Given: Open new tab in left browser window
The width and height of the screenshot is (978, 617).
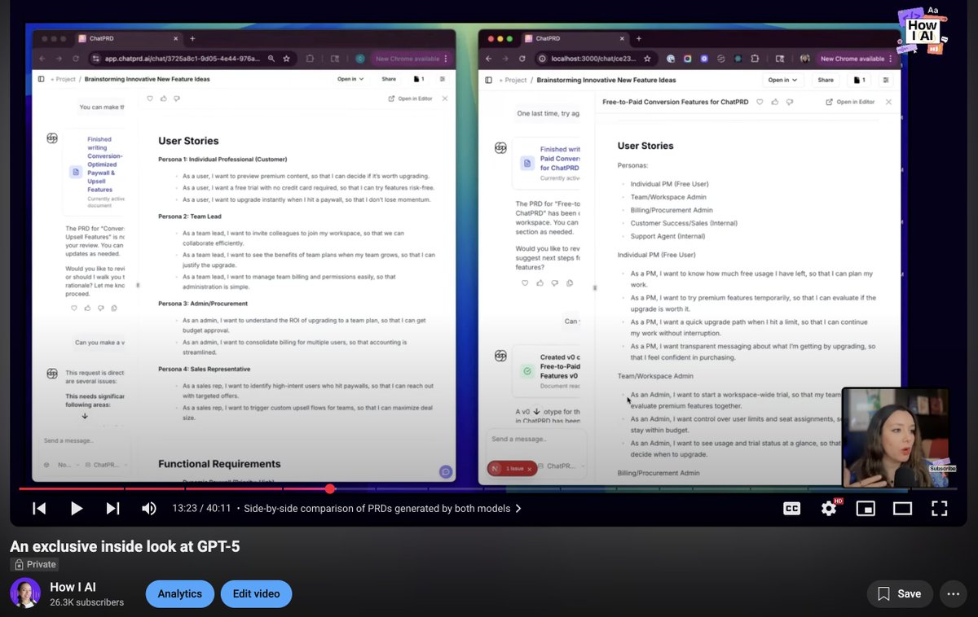Looking at the screenshot, I should (193, 38).
